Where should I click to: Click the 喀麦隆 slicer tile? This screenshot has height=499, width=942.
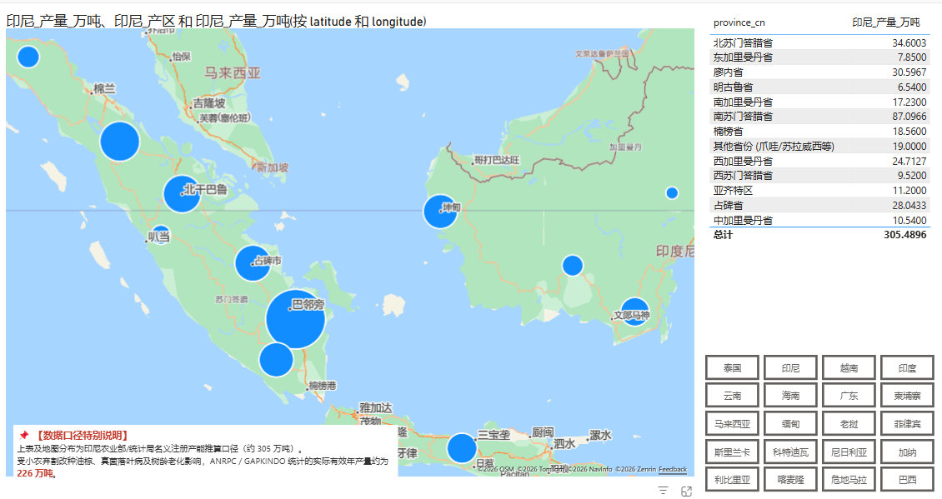(790, 479)
